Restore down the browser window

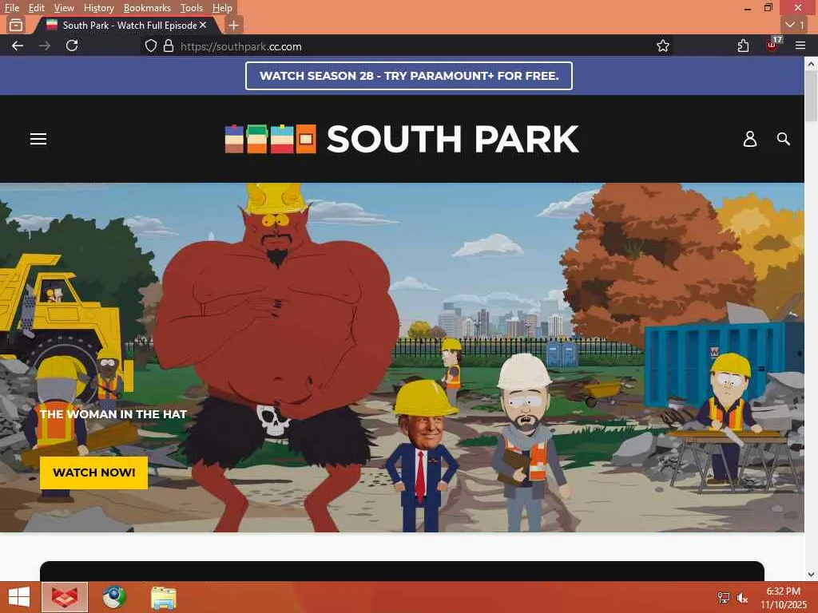point(768,8)
